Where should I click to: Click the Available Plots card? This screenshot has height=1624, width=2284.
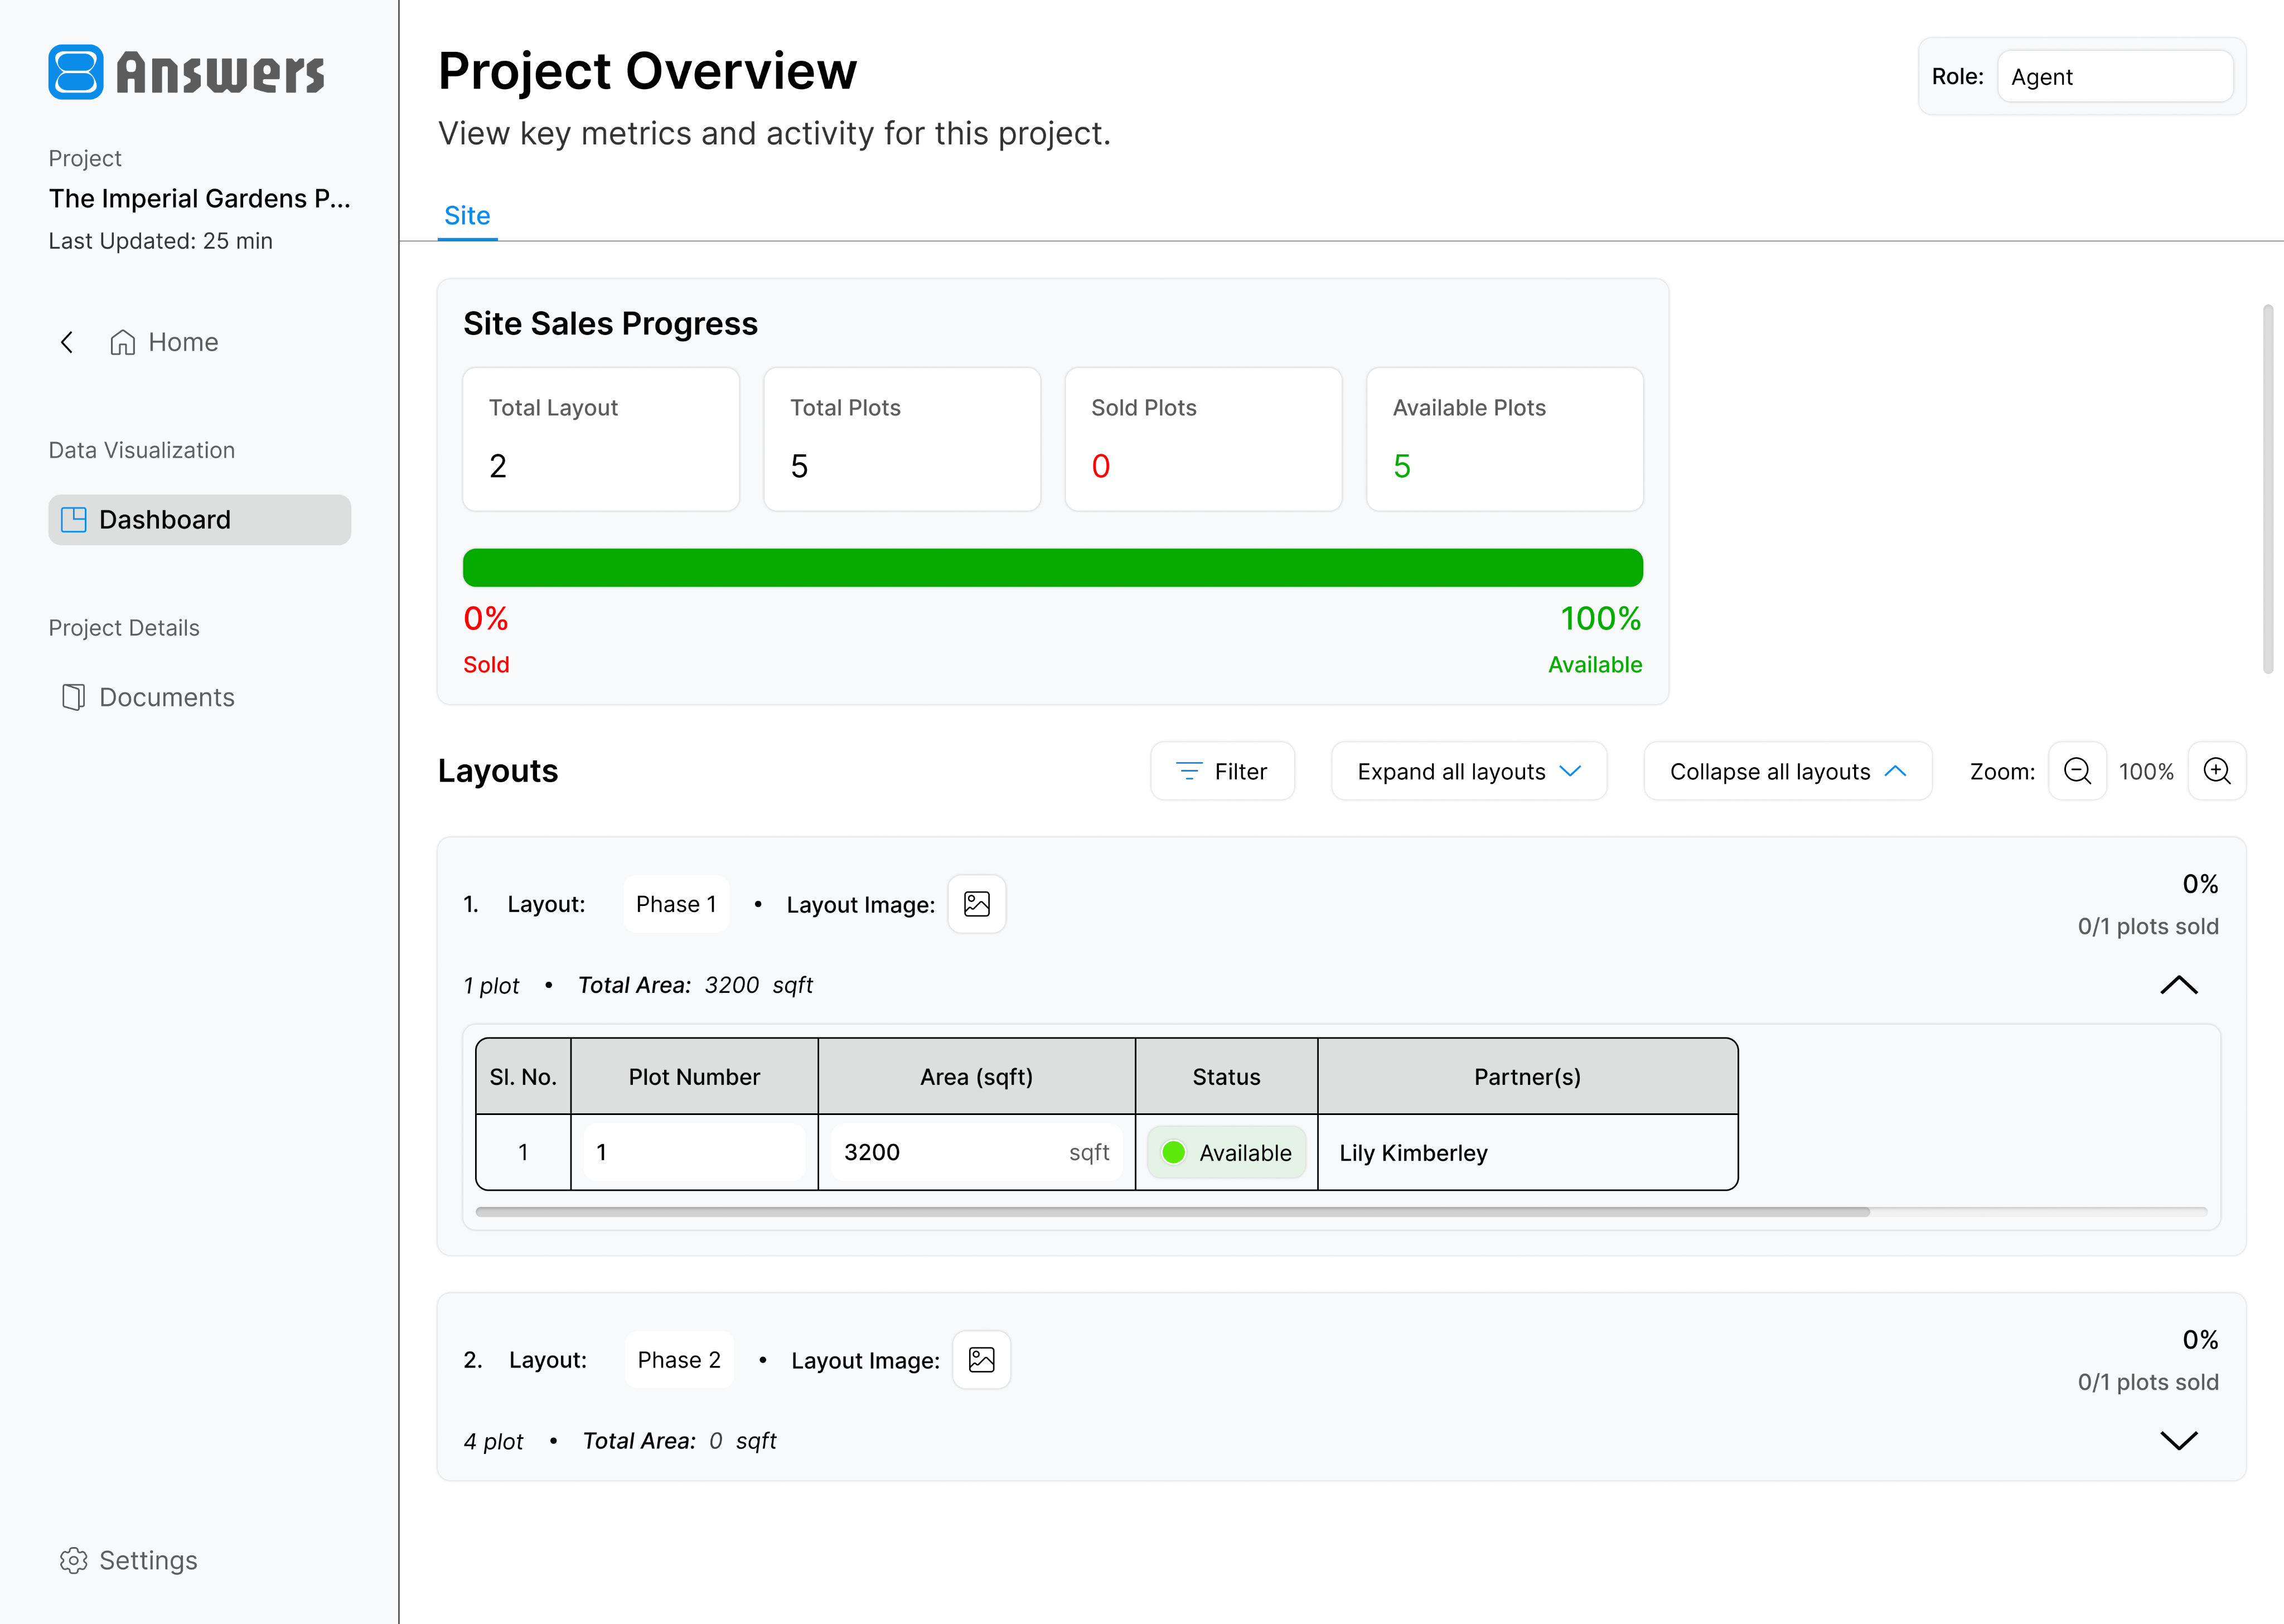coord(1505,439)
